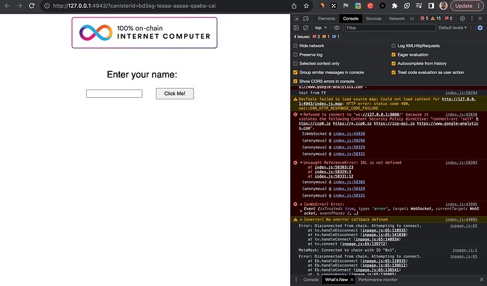Open the site information icon in the address bar
The width and height of the screenshot is (487, 286).
click(47, 6)
